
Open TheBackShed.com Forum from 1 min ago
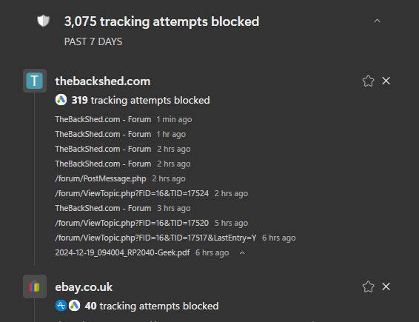[103, 119]
